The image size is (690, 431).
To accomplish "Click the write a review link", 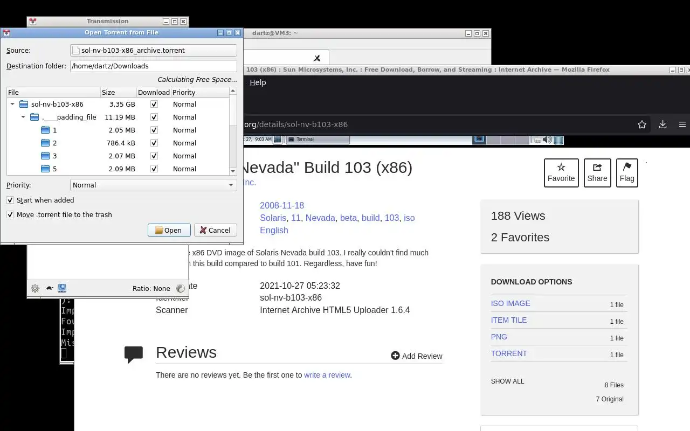I will click(327, 375).
